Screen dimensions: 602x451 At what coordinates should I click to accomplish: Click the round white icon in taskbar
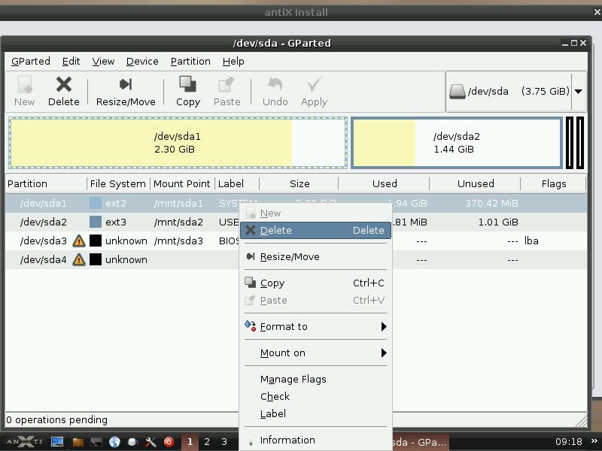(x=133, y=442)
